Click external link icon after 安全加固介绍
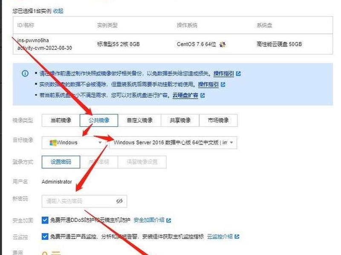 pyautogui.click(x=168, y=221)
